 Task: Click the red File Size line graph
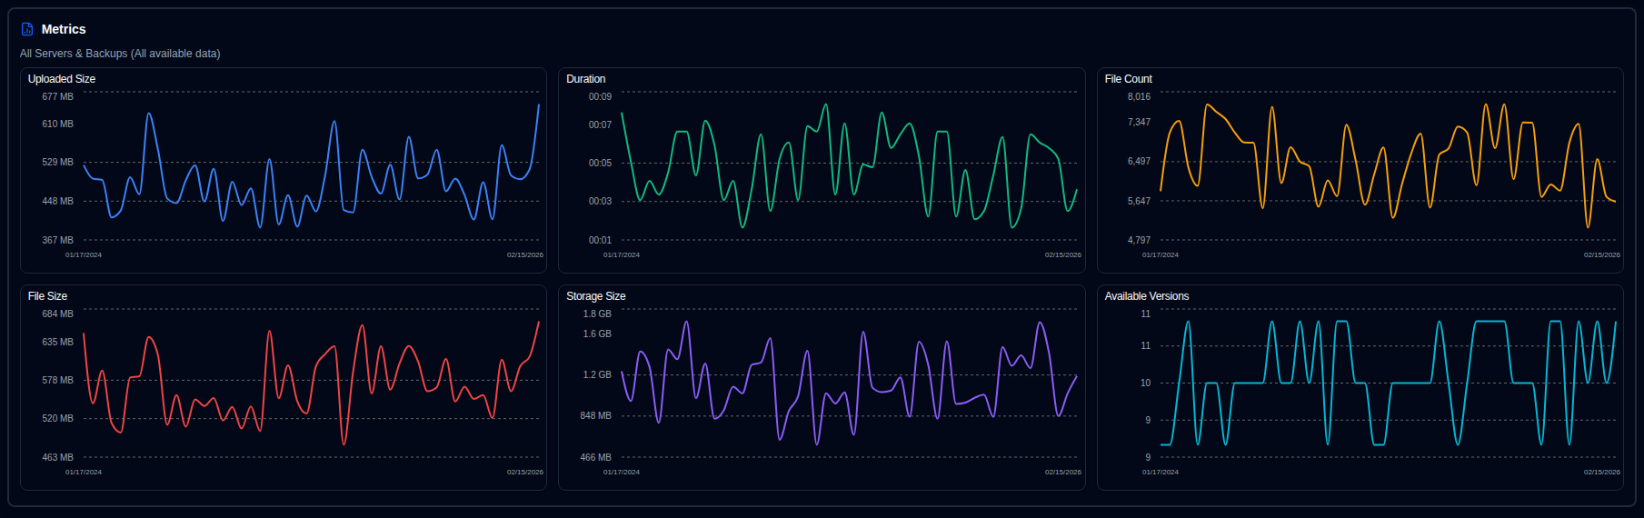311,384
